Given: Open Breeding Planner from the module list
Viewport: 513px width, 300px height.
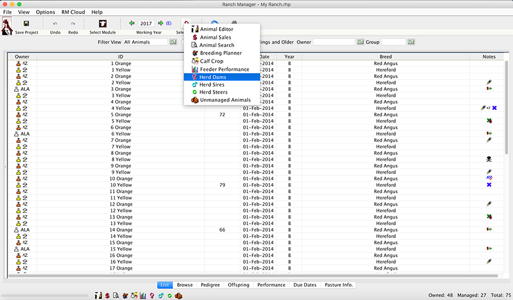Looking at the screenshot, I should click(x=220, y=53).
